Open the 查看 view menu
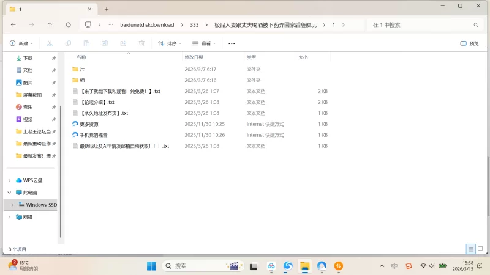This screenshot has height=275, width=490. click(205, 43)
